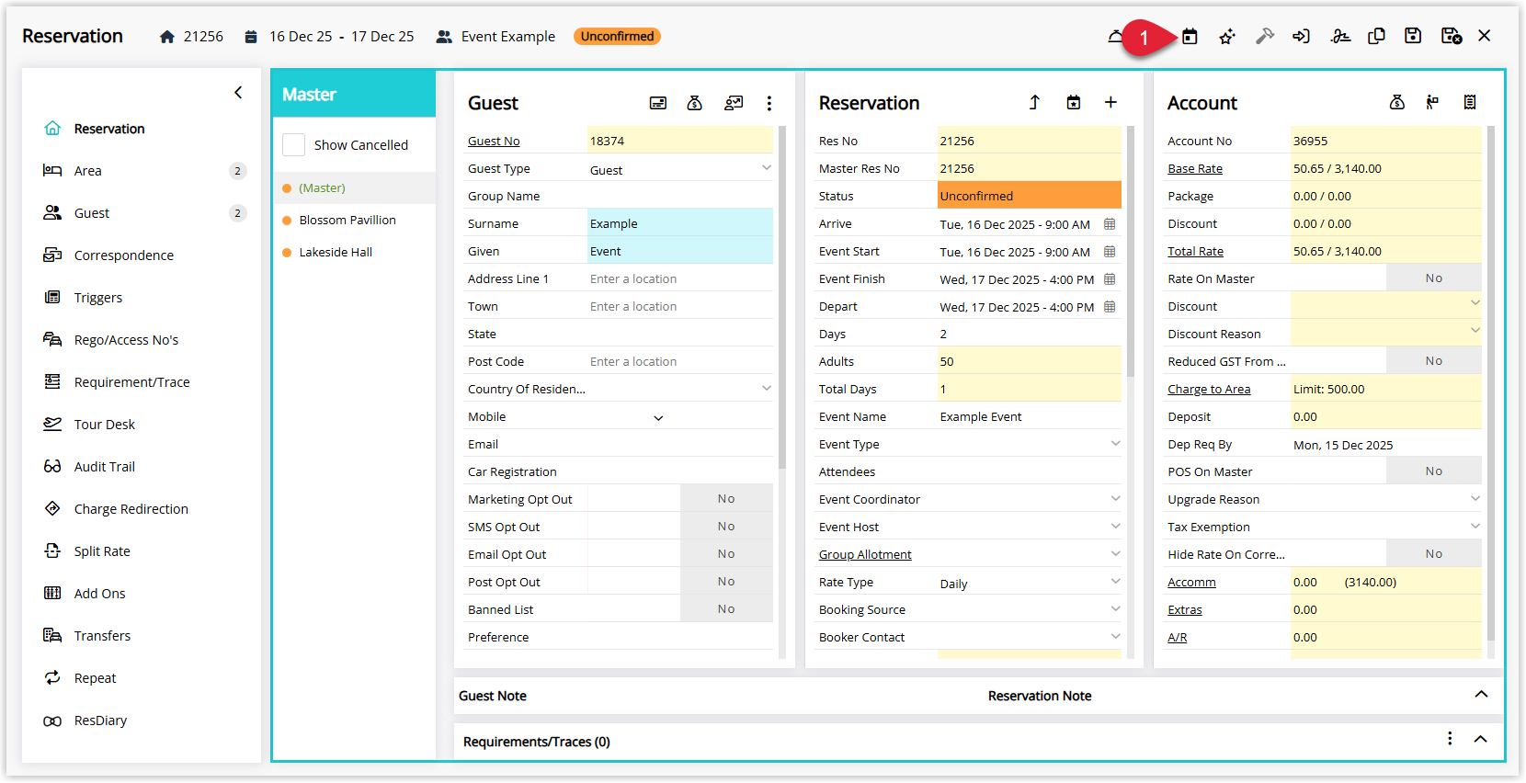Toggle Rate On Master switch
Screen dimensions: 1526x783
(1434, 278)
